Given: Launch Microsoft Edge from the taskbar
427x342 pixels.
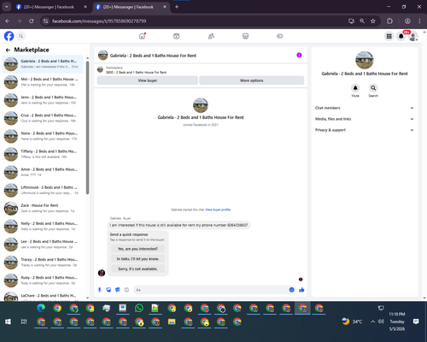Looking at the screenshot, I should click(x=41, y=308).
